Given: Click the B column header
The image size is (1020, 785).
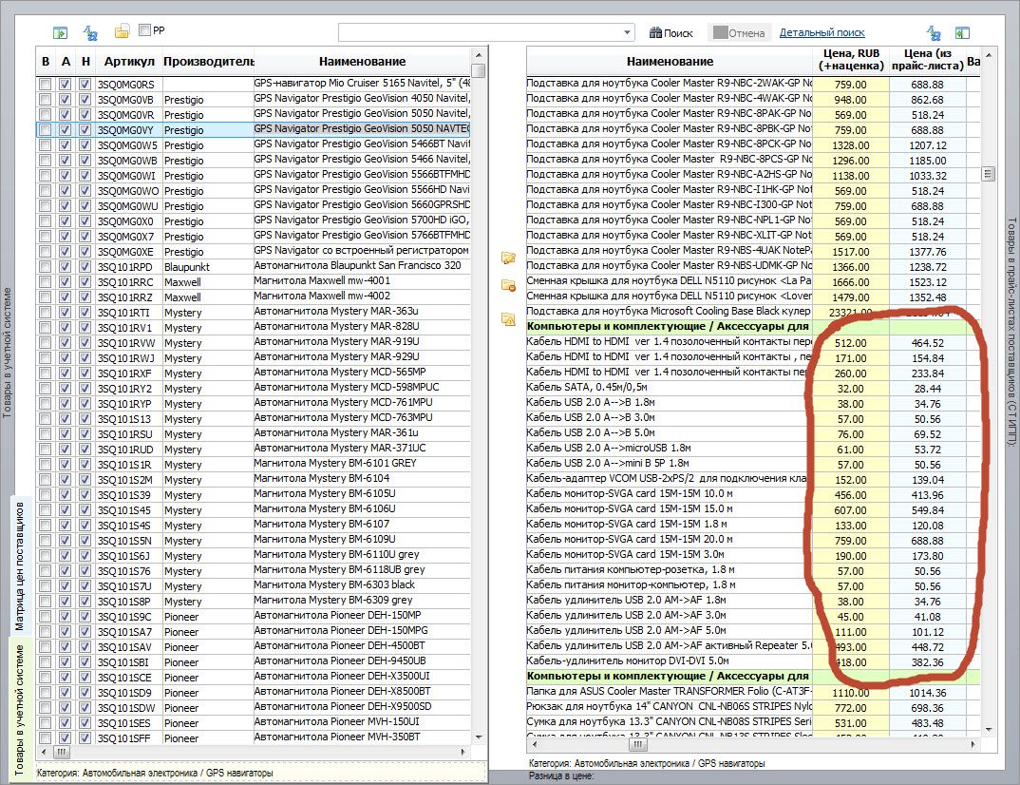Looking at the screenshot, I should 46,61.
